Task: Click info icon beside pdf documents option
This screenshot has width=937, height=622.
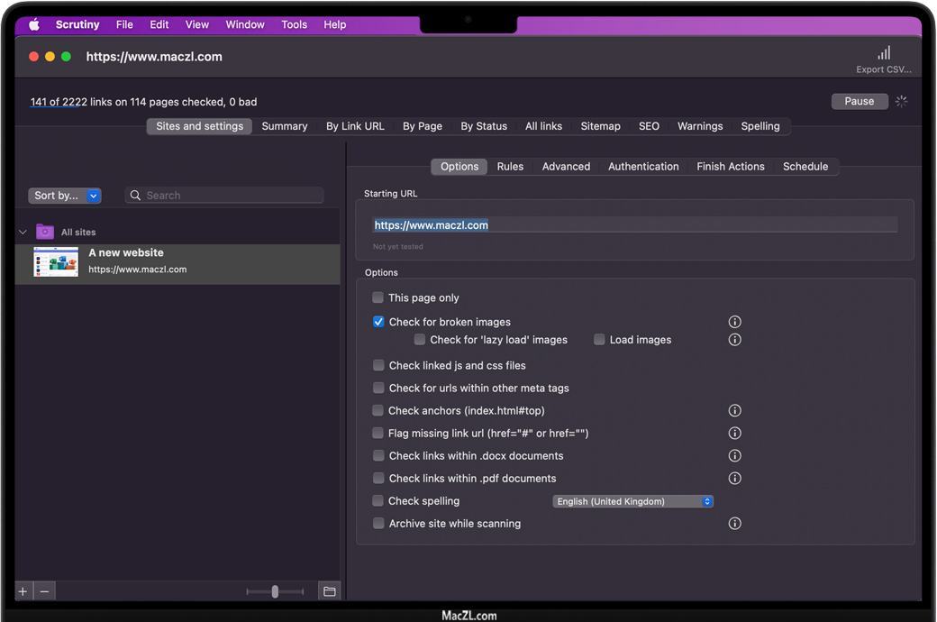Action: tap(734, 479)
